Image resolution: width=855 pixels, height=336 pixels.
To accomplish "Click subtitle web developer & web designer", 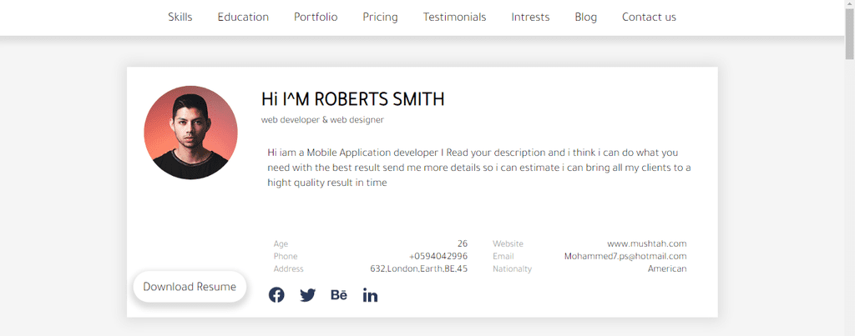I will click(x=322, y=120).
